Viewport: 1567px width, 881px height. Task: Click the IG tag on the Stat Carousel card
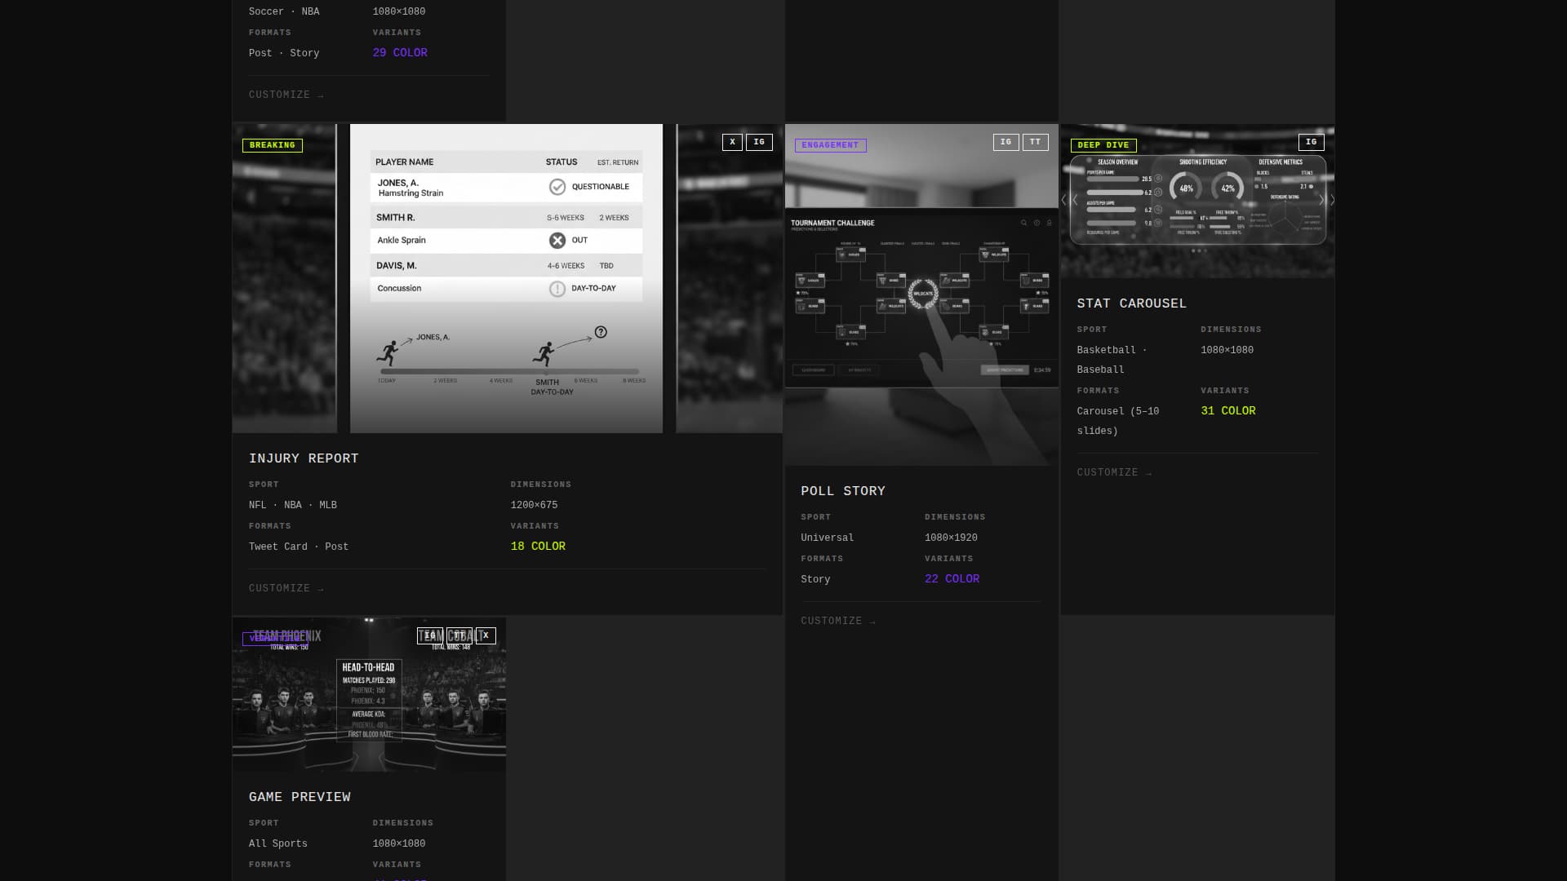(1311, 142)
